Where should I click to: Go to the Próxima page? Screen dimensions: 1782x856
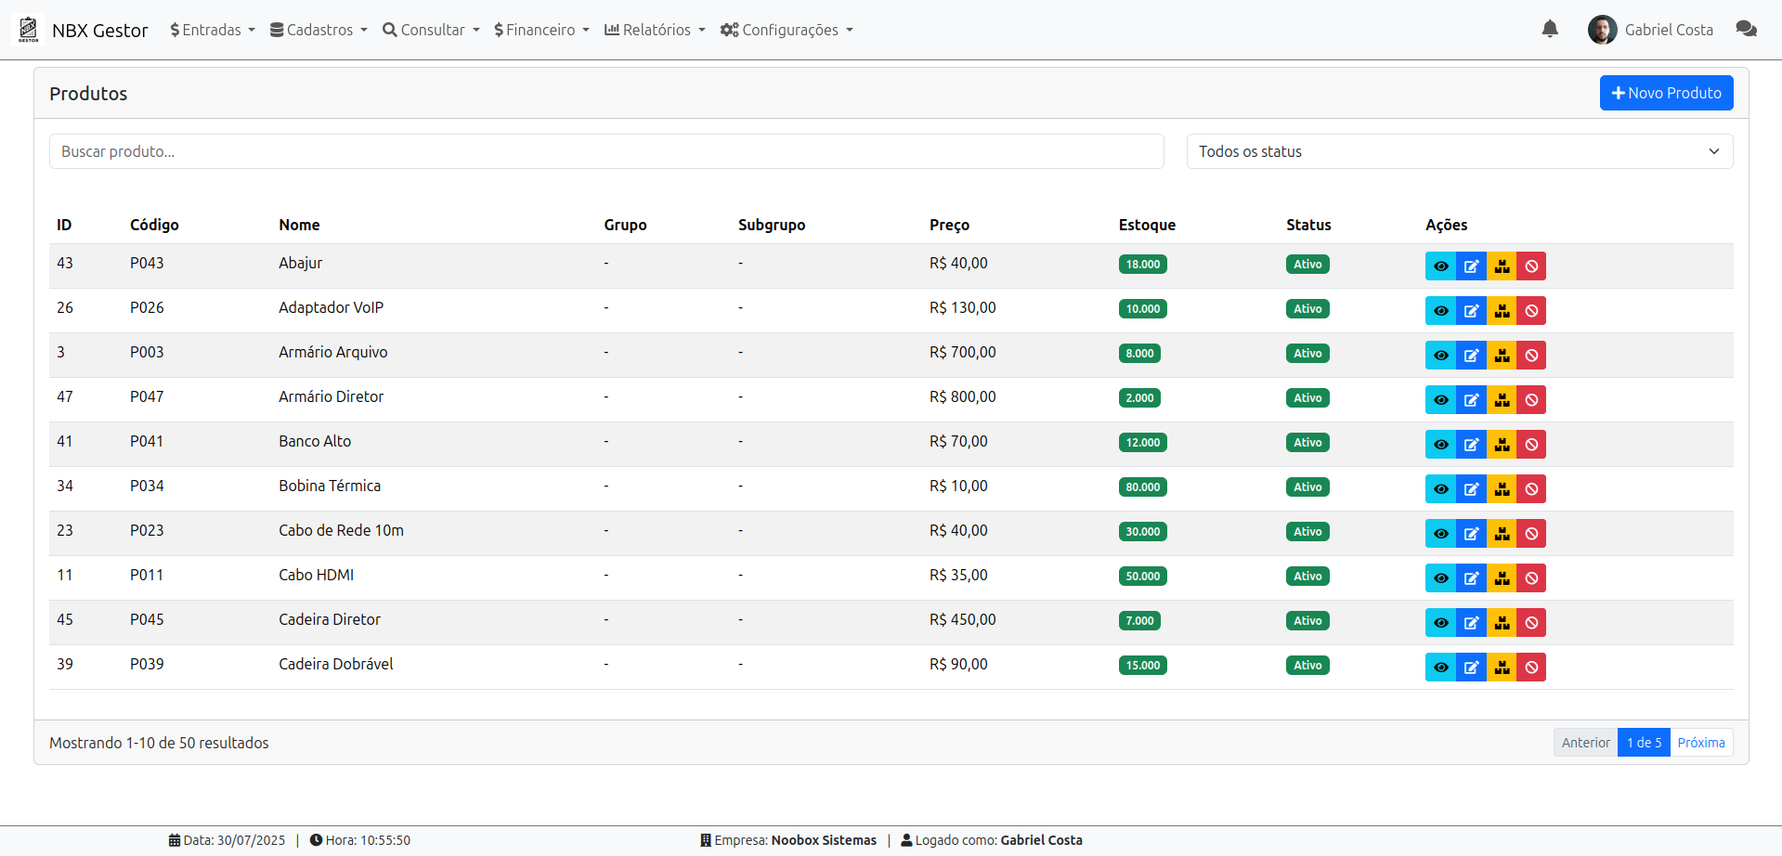[x=1700, y=743]
